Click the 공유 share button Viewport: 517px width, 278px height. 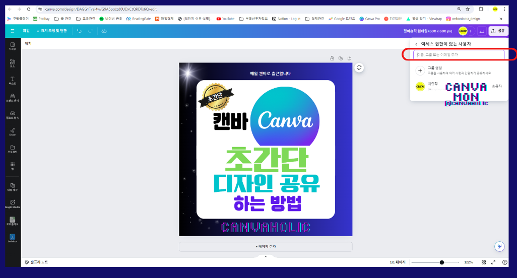point(498,31)
